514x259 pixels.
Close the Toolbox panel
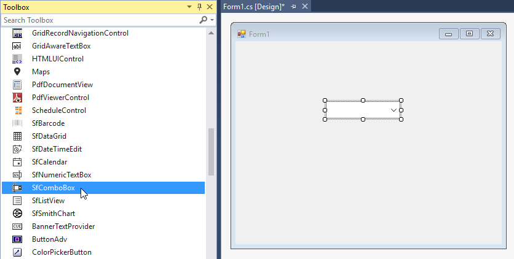(x=210, y=7)
